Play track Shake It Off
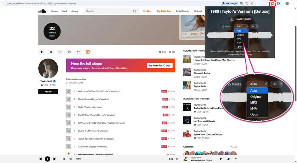 [x=93, y=131]
